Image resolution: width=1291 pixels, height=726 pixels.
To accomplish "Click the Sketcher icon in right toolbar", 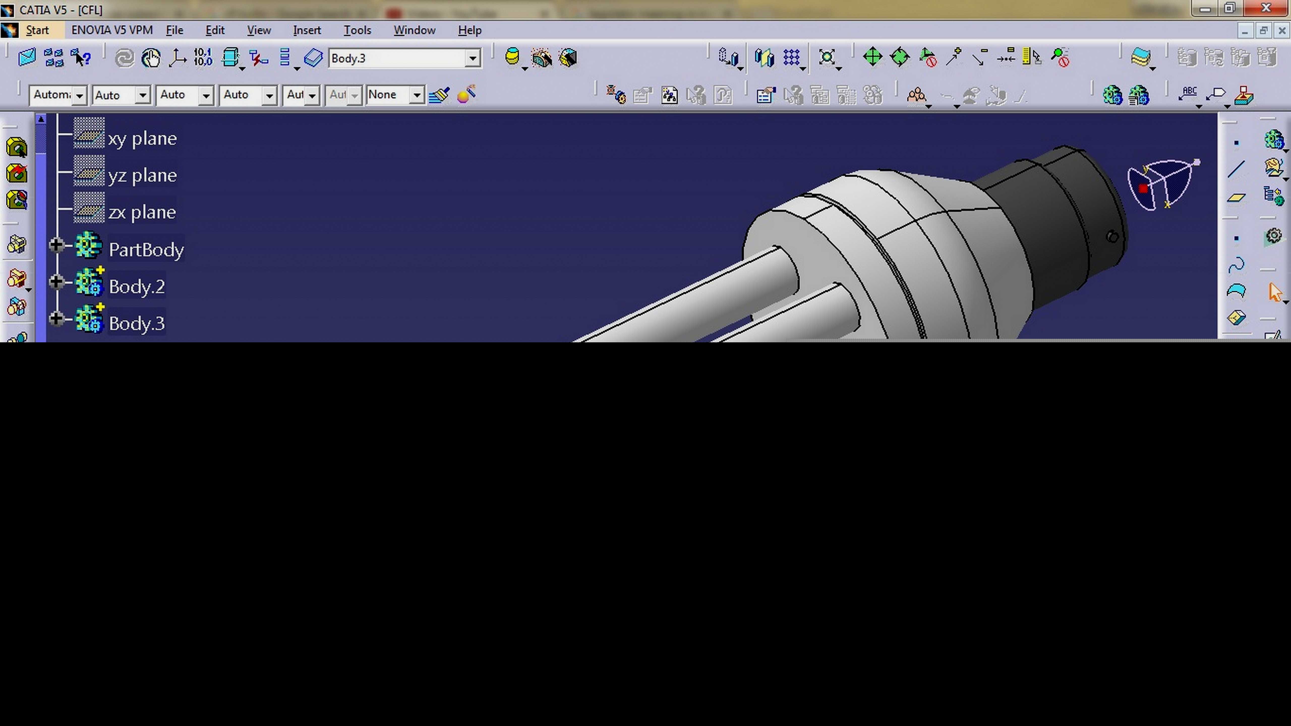I will [1273, 335].
